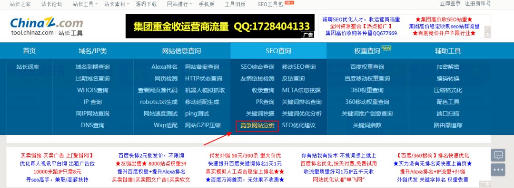This screenshot has height=188, width=514.
Task: Open 网站速度测试
Action: click(161, 114)
